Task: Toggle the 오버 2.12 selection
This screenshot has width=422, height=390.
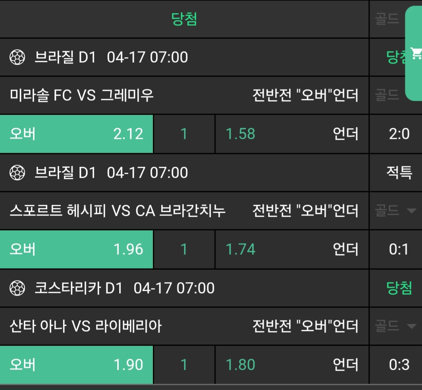Action: pyautogui.click(x=76, y=134)
